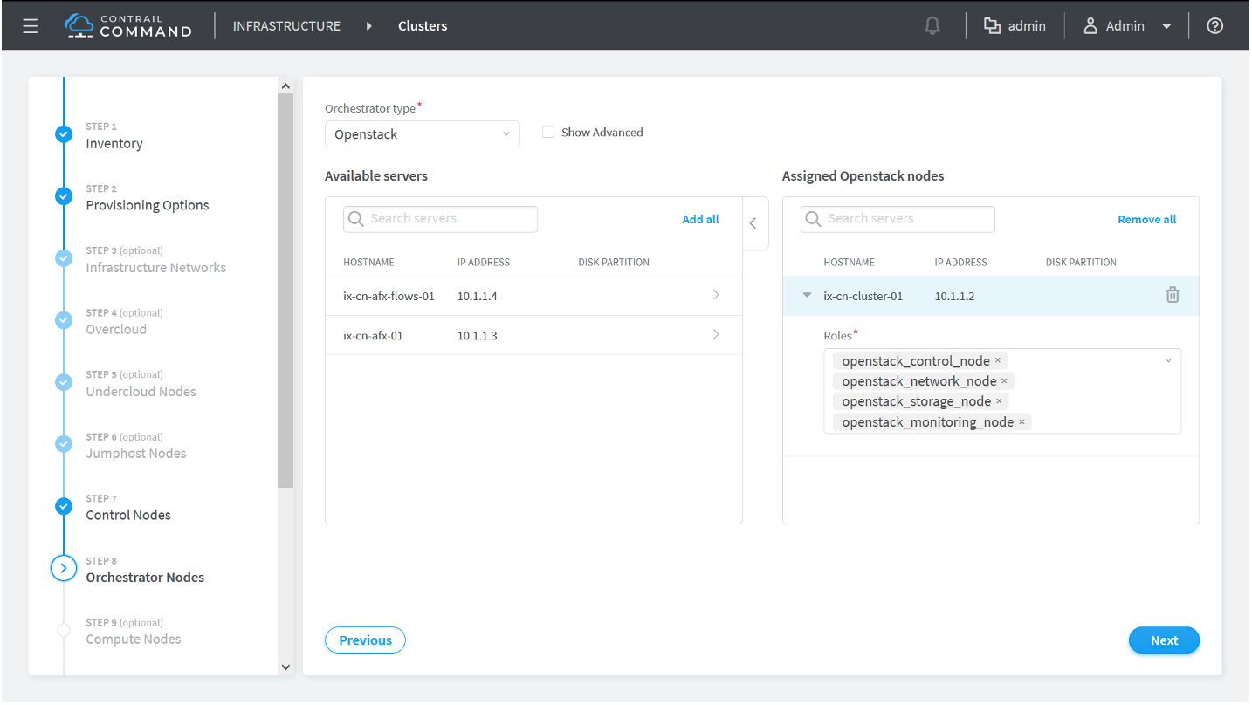Assign ix-cn-afx-flows-01 using its arrow
The height and width of the screenshot is (705, 1252).
pos(716,296)
